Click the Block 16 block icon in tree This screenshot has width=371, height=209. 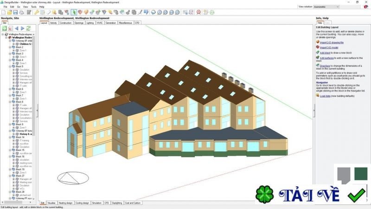click(13, 157)
